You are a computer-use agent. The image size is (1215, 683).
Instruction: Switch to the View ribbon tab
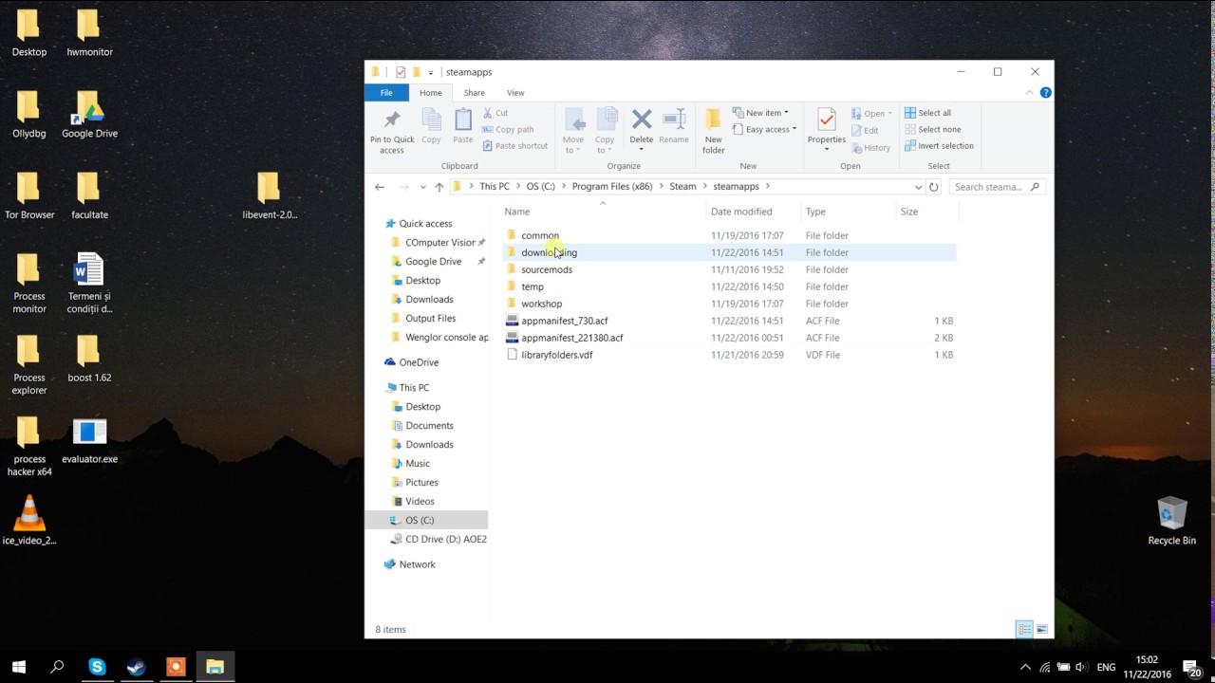point(515,93)
